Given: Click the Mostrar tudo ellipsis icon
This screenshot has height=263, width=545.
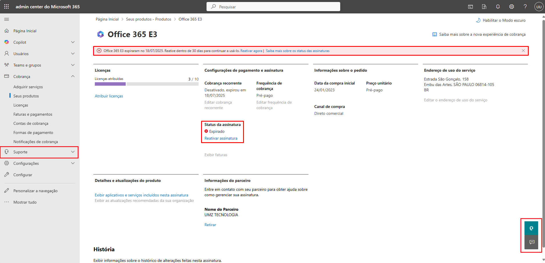Looking at the screenshot, I should [7, 202].
